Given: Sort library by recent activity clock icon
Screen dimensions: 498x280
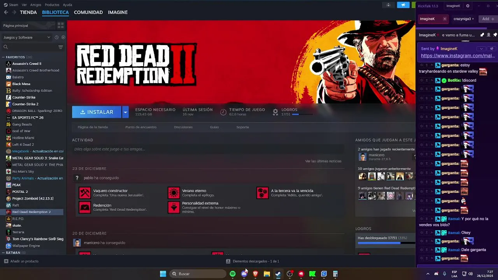Looking at the screenshot, I should (x=56, y=37).
